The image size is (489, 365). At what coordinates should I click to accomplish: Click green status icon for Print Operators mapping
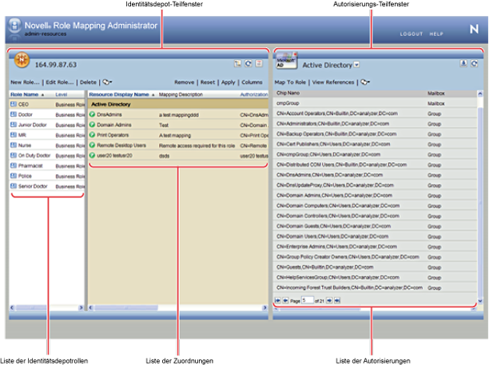click(93, 135)
